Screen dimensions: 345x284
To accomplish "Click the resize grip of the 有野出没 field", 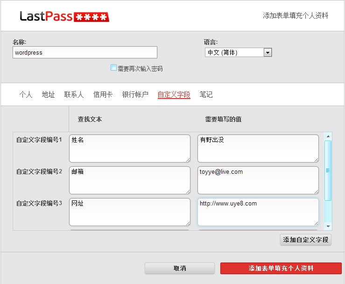I will pyautogui.click(x=316, y=160).
